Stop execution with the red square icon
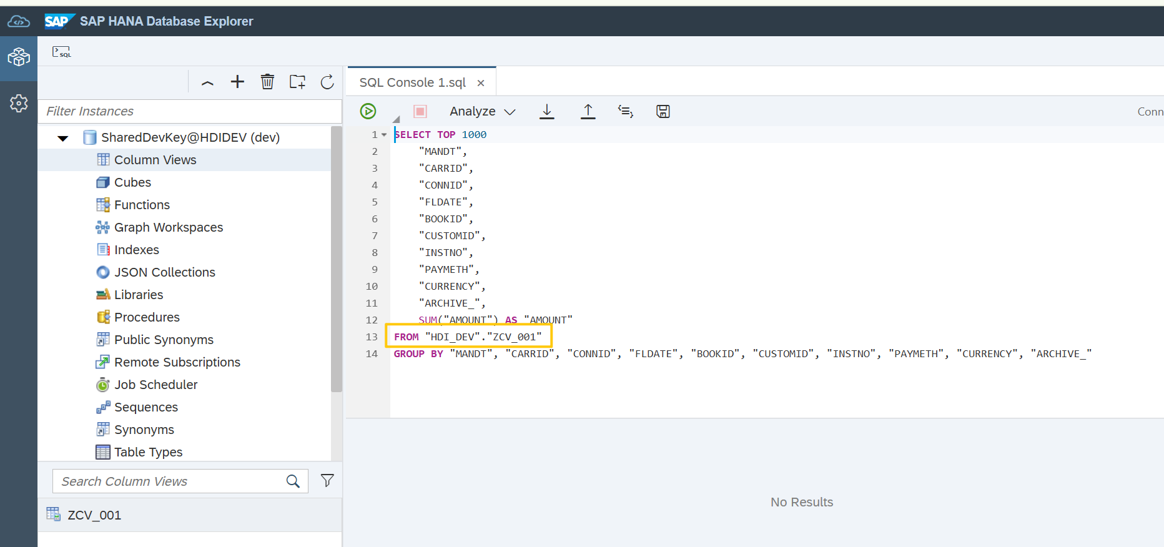The image size is (1164, 547). point(420,111)
